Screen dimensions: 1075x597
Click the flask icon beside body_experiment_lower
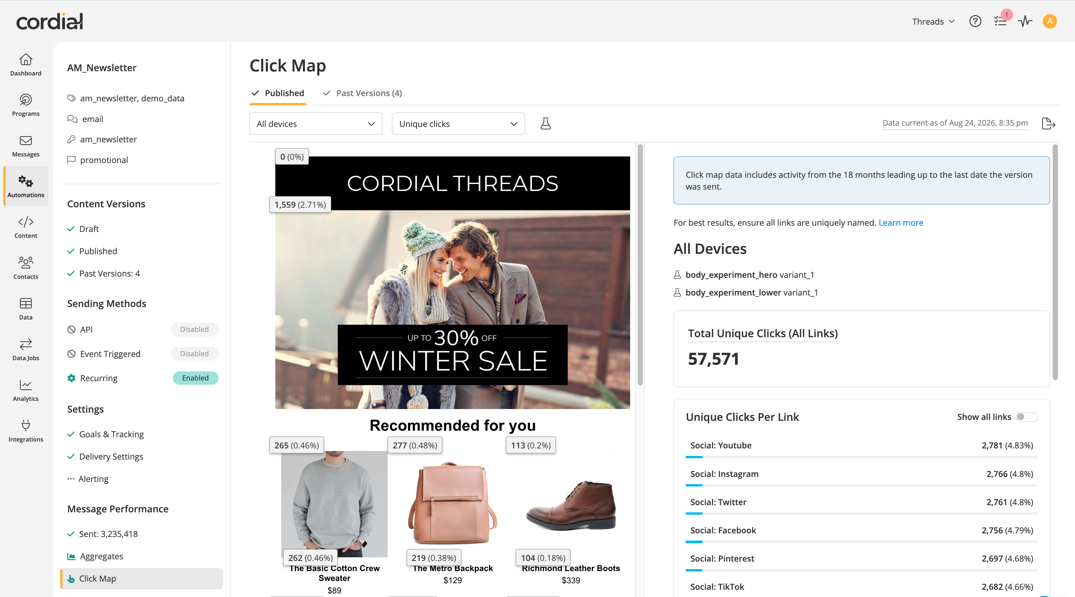[x=677, y=293]
